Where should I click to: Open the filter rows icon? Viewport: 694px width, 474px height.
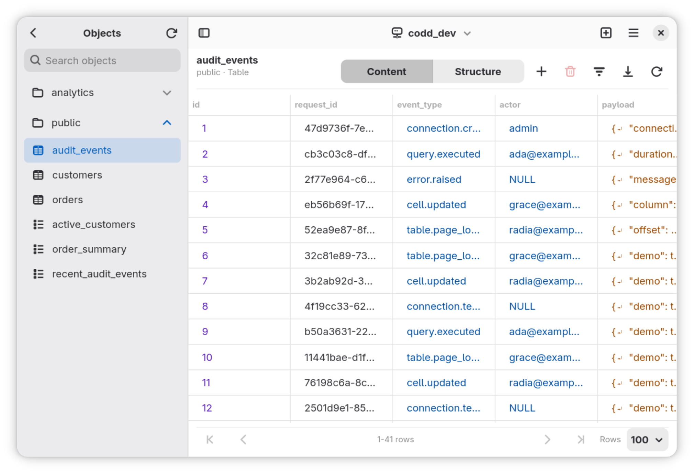point(599,71)
